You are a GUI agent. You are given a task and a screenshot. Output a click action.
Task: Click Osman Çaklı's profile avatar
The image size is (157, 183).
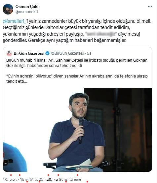(8, 9)
